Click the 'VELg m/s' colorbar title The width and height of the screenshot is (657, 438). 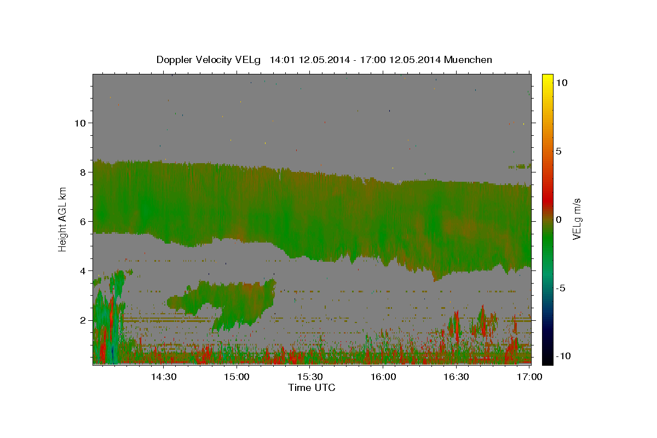pyautogui.click(x=578, y=219)
